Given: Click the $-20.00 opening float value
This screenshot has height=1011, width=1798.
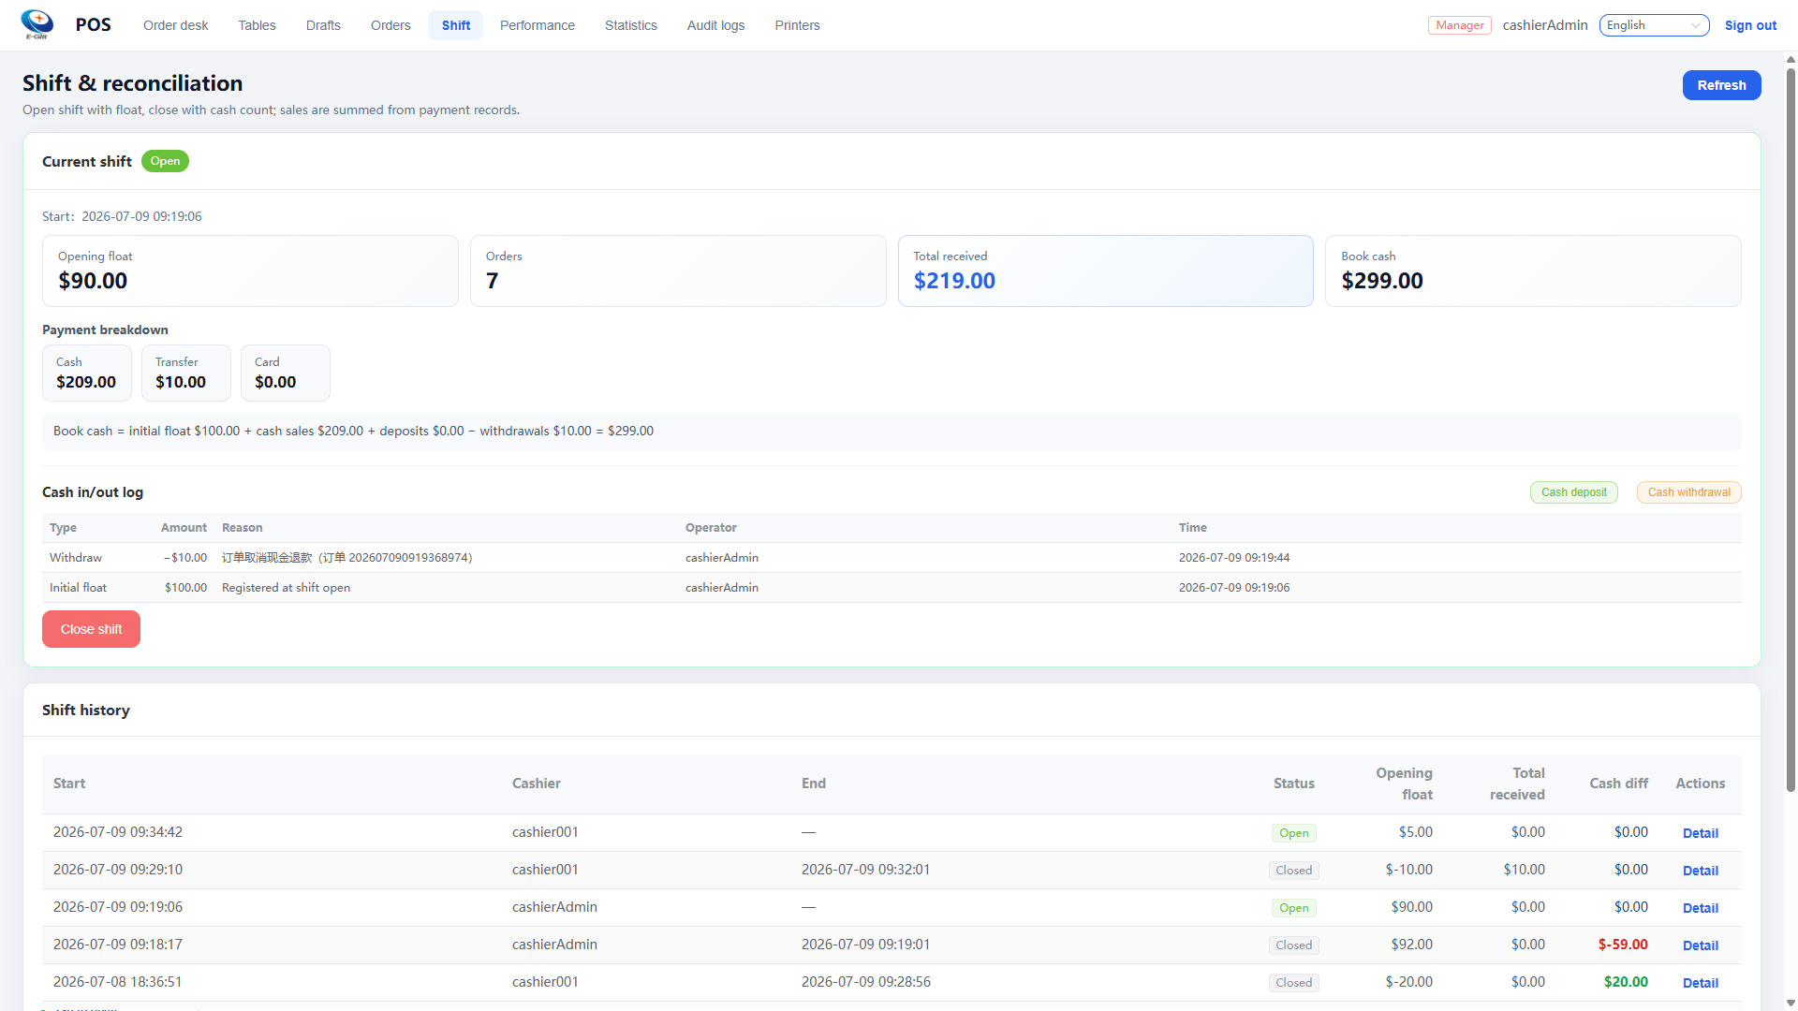Looking at the screenshot, I should pos(1408,982).
